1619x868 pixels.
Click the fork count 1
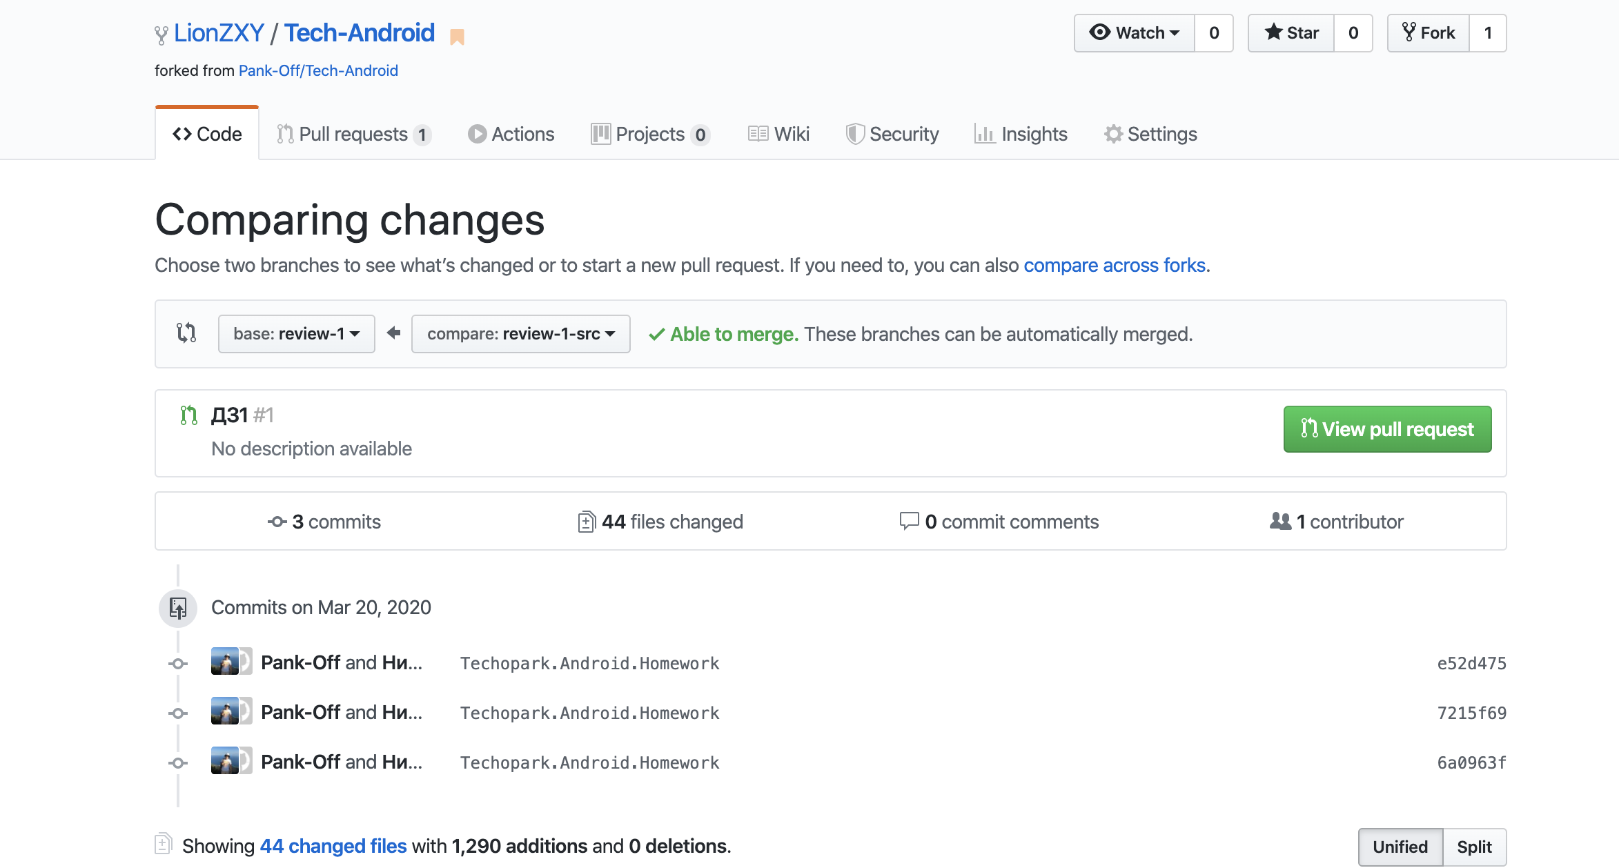point(1488,33)
